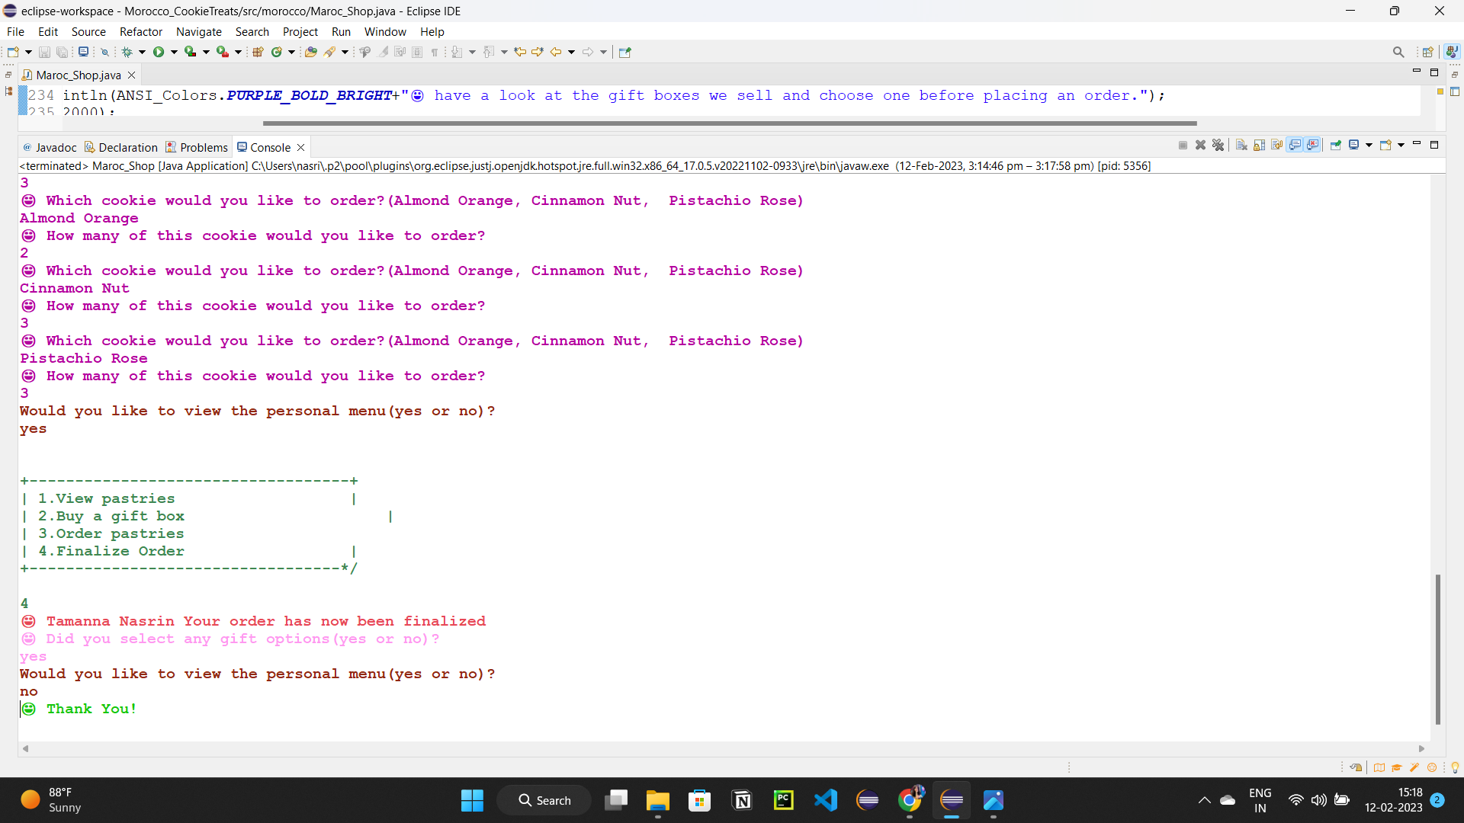Click the console vertical scrollbar thumb
Screen dimensions: 1464x823
pos(1437,648)
